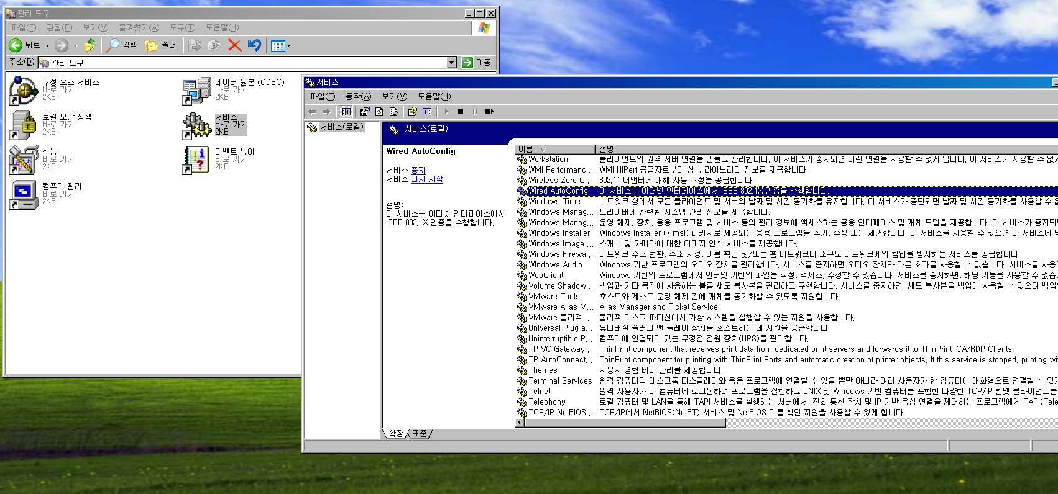Screen dimensions: 1058x494
Task: Open Search (검색) in the Explorer toolbar
Action: pyautogui.click(x=121, y=45)
